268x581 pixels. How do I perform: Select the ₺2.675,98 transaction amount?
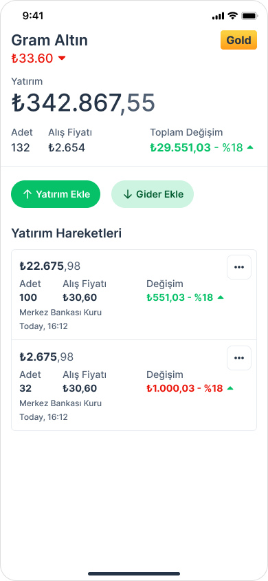47,357
